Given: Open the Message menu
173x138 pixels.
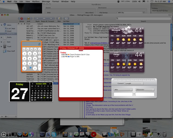Looking at the screenshot, I should 46,1.
